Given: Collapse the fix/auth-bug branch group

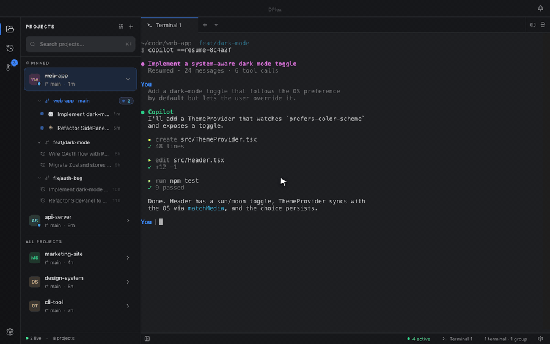Looking at the screenshot, I should pos(39,178).
